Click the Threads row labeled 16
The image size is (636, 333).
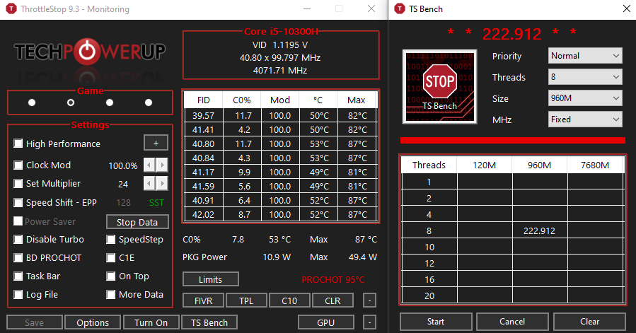(429, 279)
